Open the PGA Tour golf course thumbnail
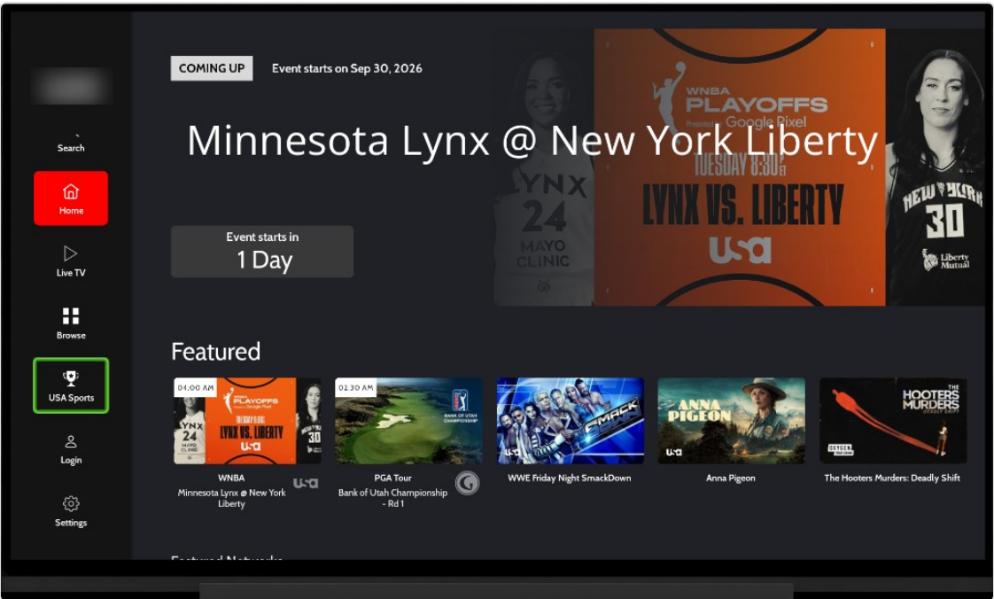The width and height of the screenshot is (994, 599). tap(409, 421)
